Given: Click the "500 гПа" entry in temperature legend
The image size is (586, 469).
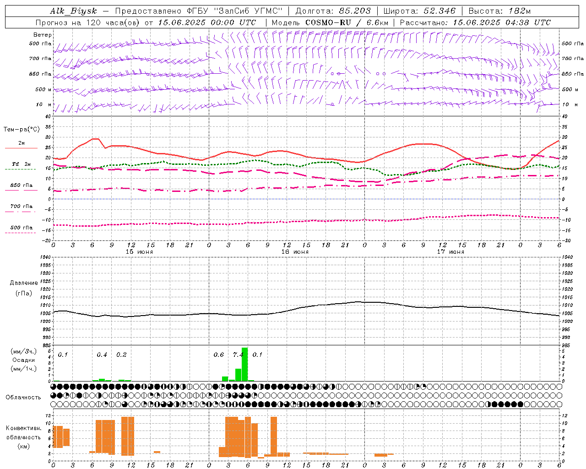Looking at the screenshot, I should [22, 228].
